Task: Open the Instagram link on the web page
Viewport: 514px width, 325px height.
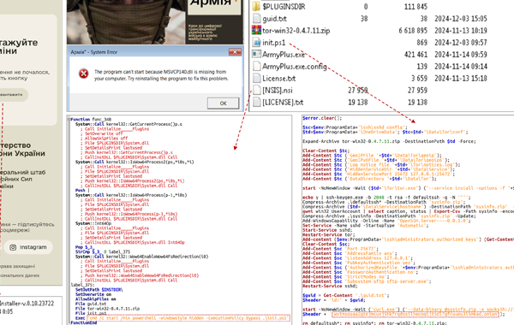Action: 28,247
